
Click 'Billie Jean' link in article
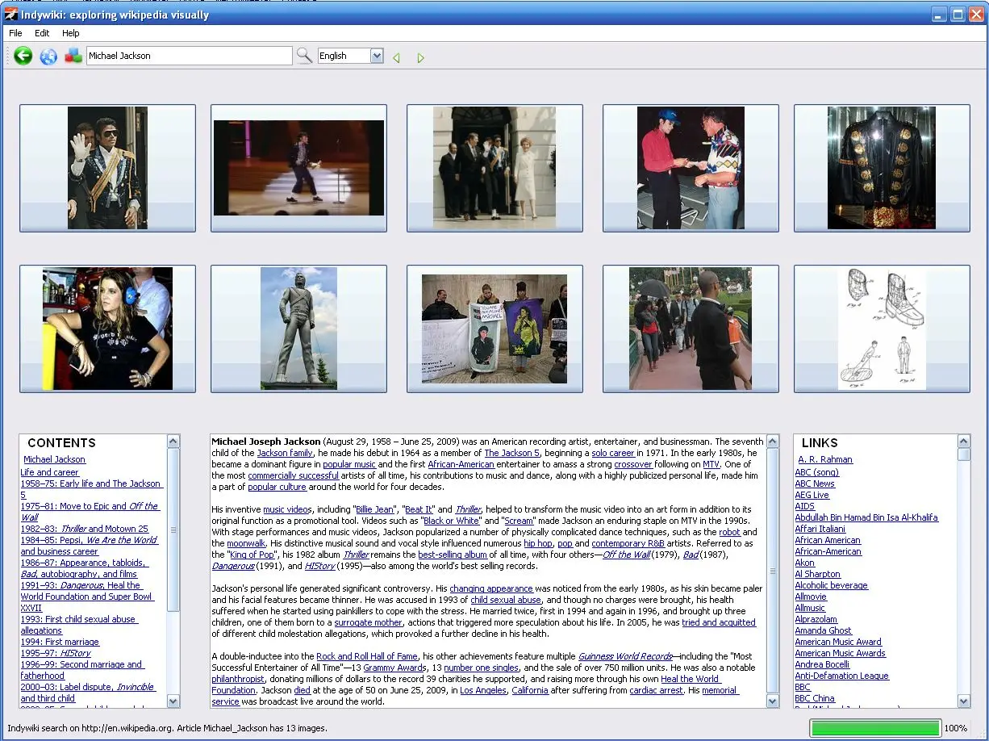(x=375, y=509)
